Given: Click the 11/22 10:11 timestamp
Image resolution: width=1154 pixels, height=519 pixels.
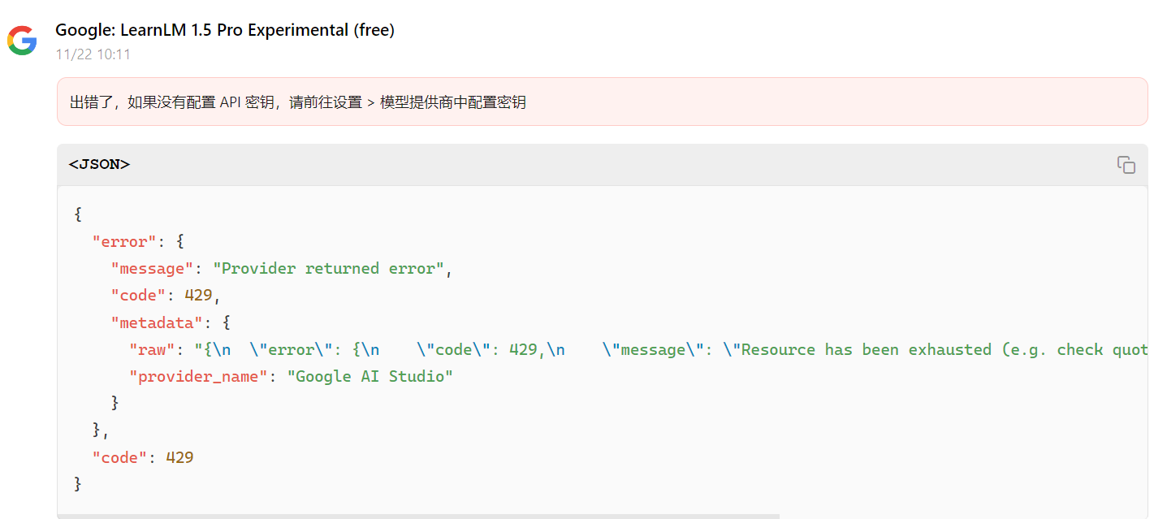Looking at the screenshot, I should (x=93, y=54).
